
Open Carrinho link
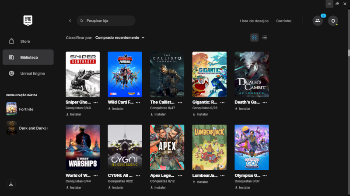(283, 21)
